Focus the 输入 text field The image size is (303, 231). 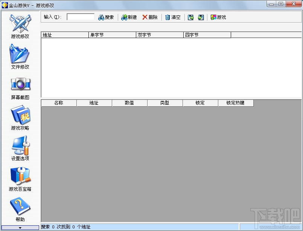(81, 17)
